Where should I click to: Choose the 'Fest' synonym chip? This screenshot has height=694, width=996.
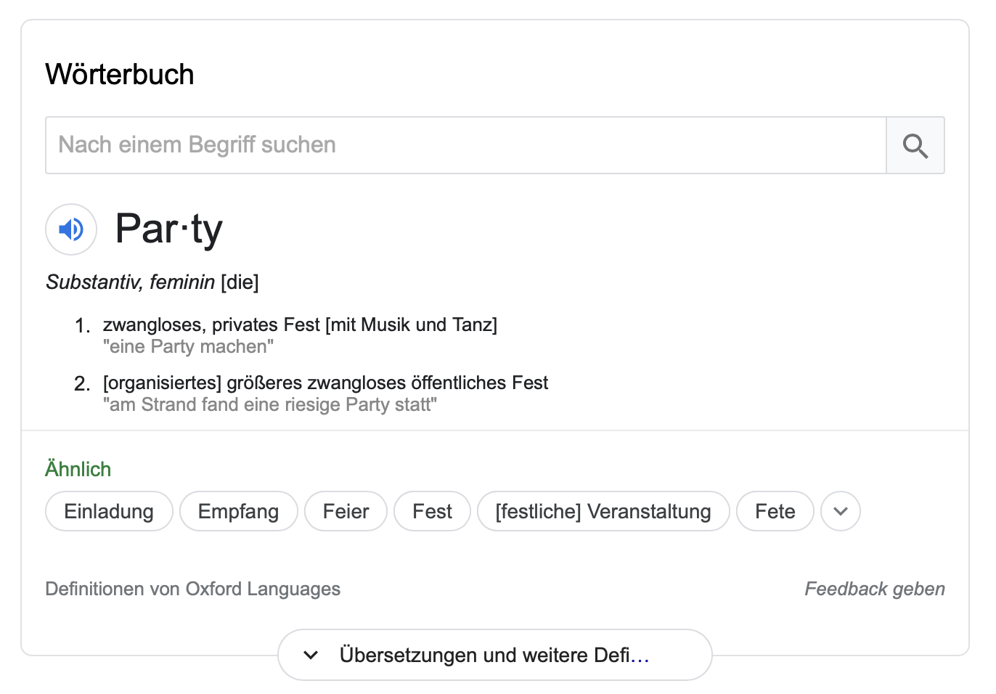point(433,511)
